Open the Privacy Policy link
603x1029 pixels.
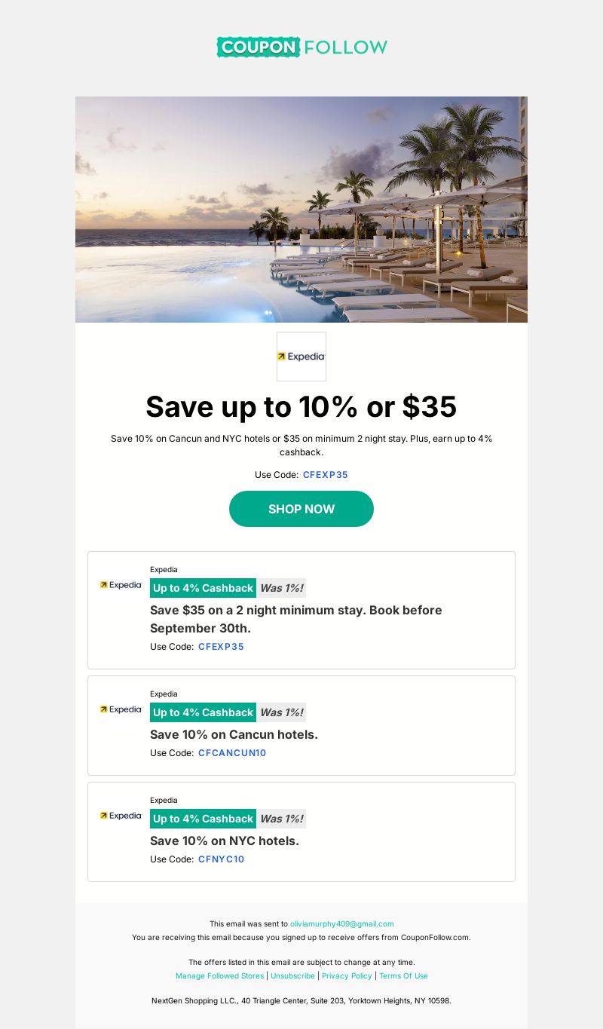point(347,975)
